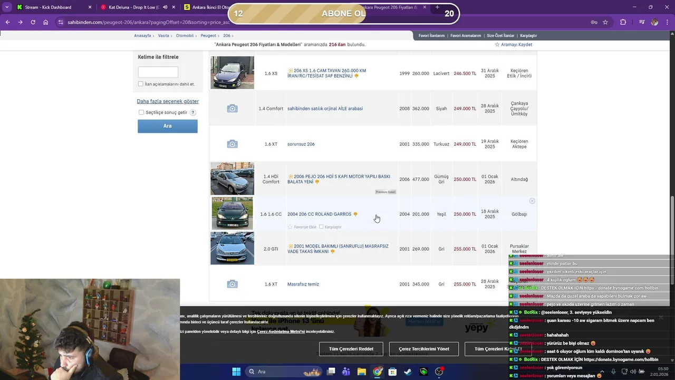Click Çerez Tercihlerimi Yönet button
The width and height of the screenshot is (675, 380).
click(424, 349)
